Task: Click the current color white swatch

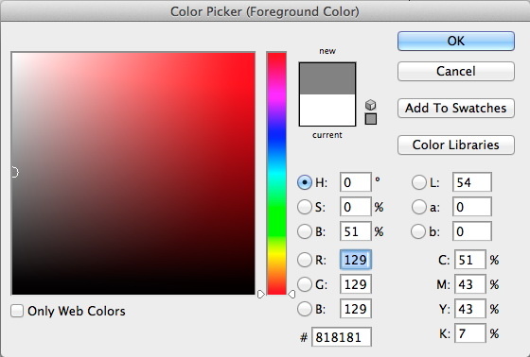Action: (327, 110)
